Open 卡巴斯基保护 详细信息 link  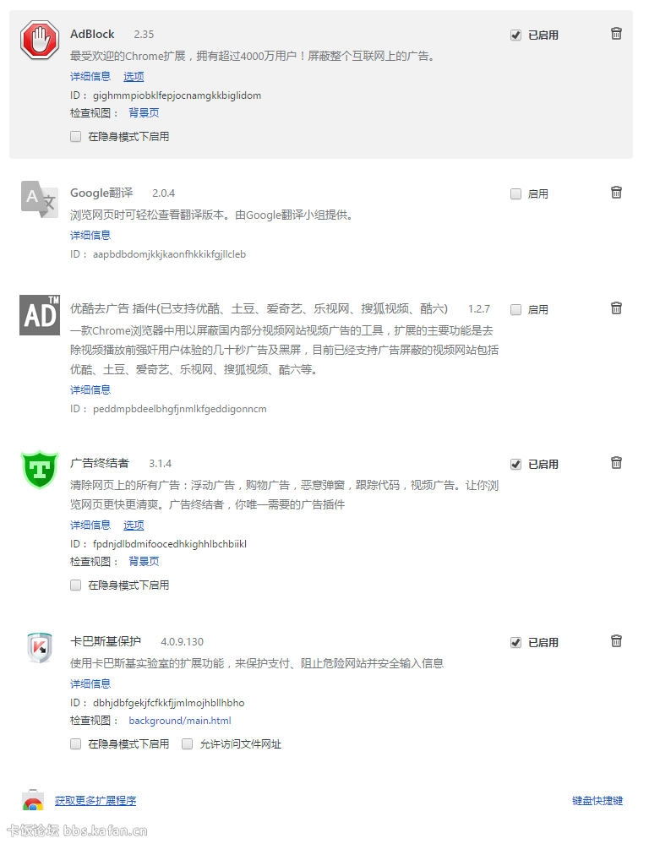(x=90, y=683)
